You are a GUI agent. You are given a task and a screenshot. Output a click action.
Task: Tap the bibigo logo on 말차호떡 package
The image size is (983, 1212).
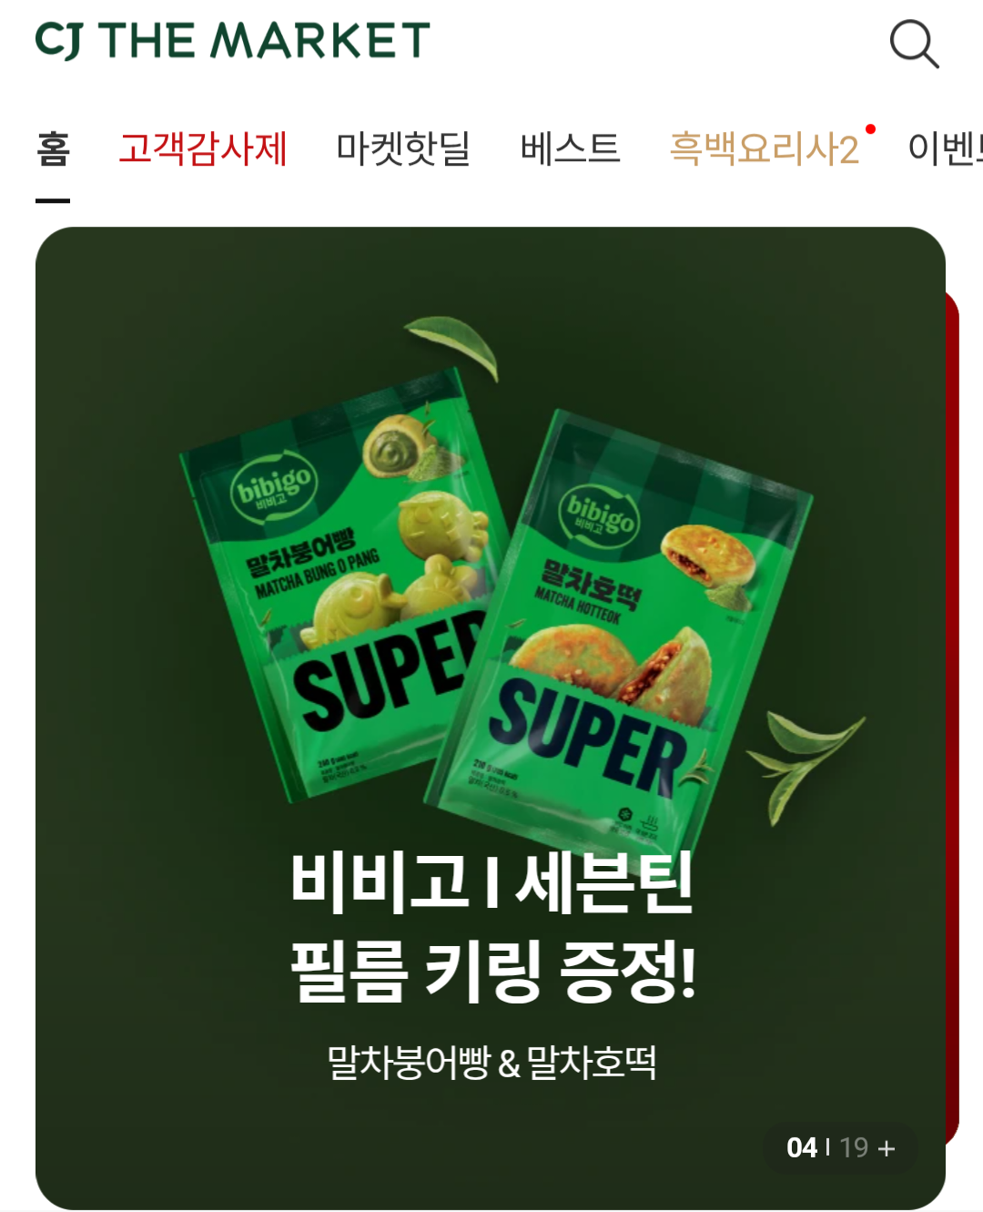point(599,515)
